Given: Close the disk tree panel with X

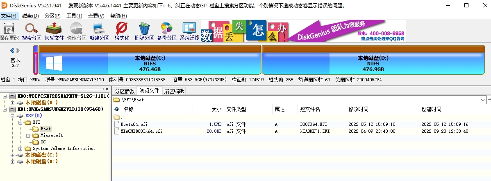Looking at the screenshot, I should (x=107, y=89).
